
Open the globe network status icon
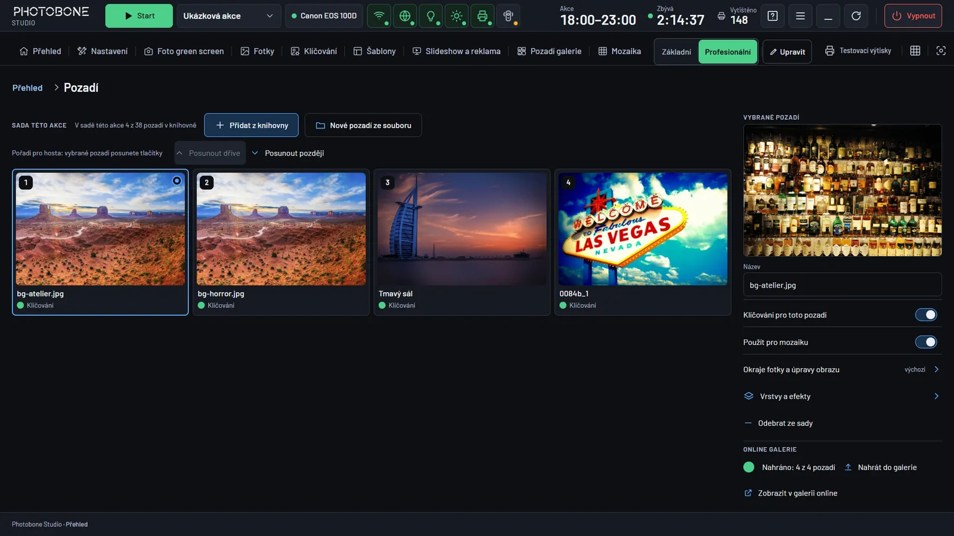405,16
